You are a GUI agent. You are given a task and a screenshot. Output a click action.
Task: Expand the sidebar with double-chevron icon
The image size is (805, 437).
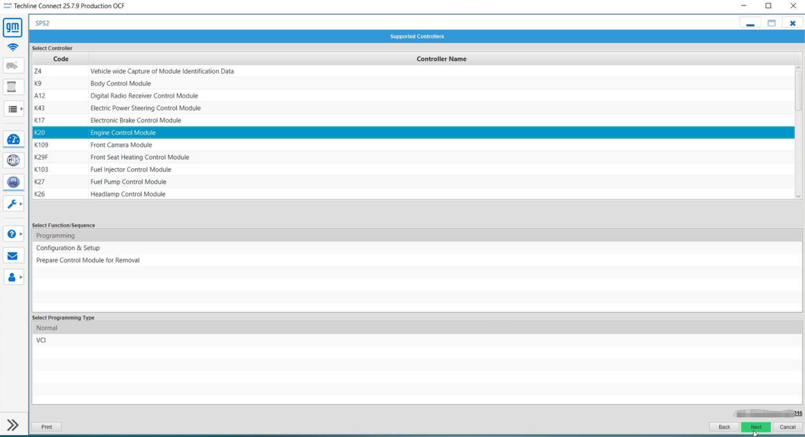13,425
